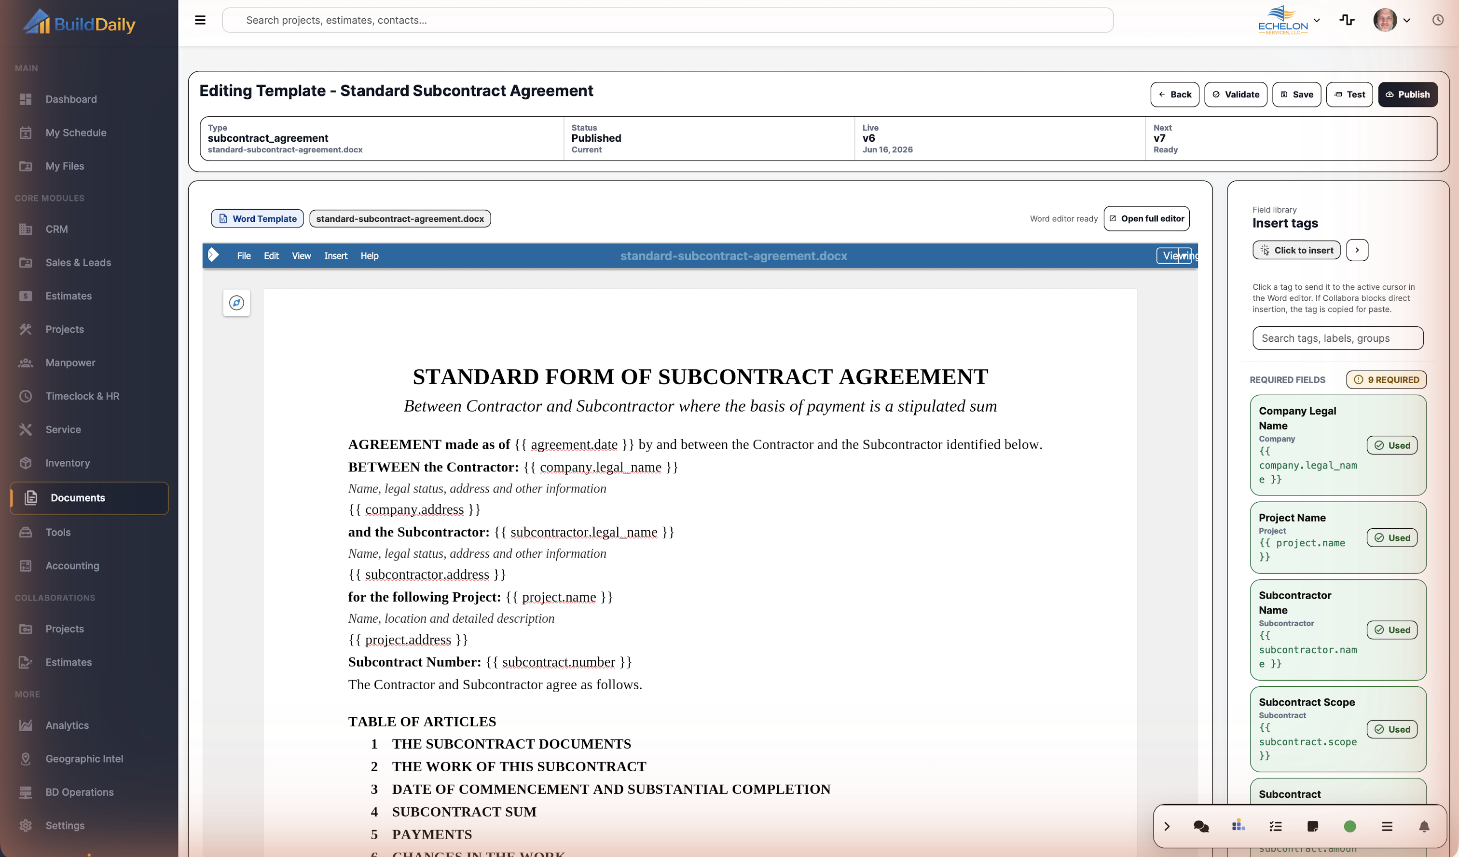Click the Validate button
This screenshot has height=857, width=1459.
click(x=1236, y=94)
